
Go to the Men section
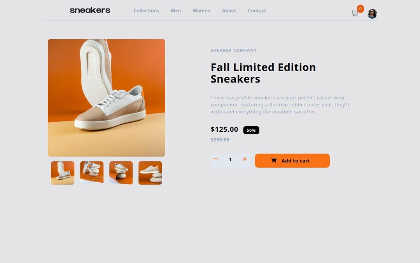[x=176, y=11]
